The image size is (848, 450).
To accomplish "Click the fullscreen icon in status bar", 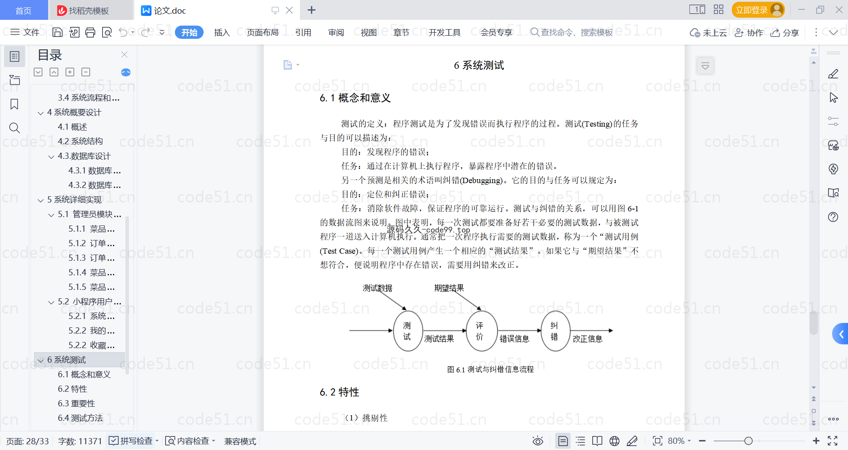I will tap(833, 441).
